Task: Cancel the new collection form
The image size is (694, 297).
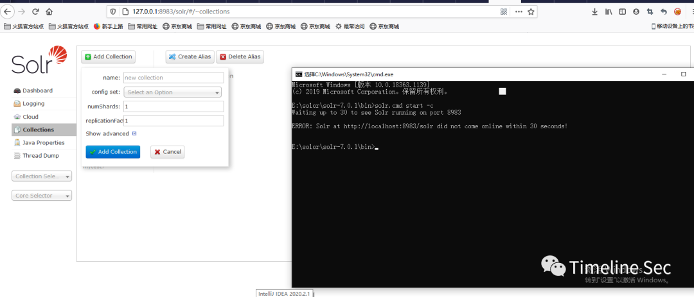Action: (167, 151)
